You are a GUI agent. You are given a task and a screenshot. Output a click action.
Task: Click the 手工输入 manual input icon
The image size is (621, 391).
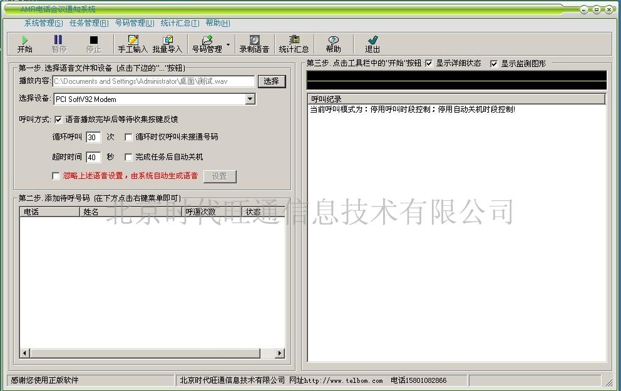point(133,44)
